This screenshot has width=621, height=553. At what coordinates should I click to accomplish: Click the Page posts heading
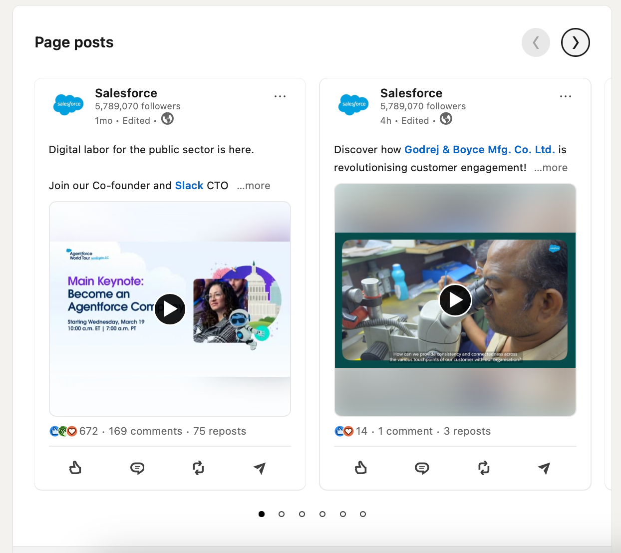click(x=74, y=42)
